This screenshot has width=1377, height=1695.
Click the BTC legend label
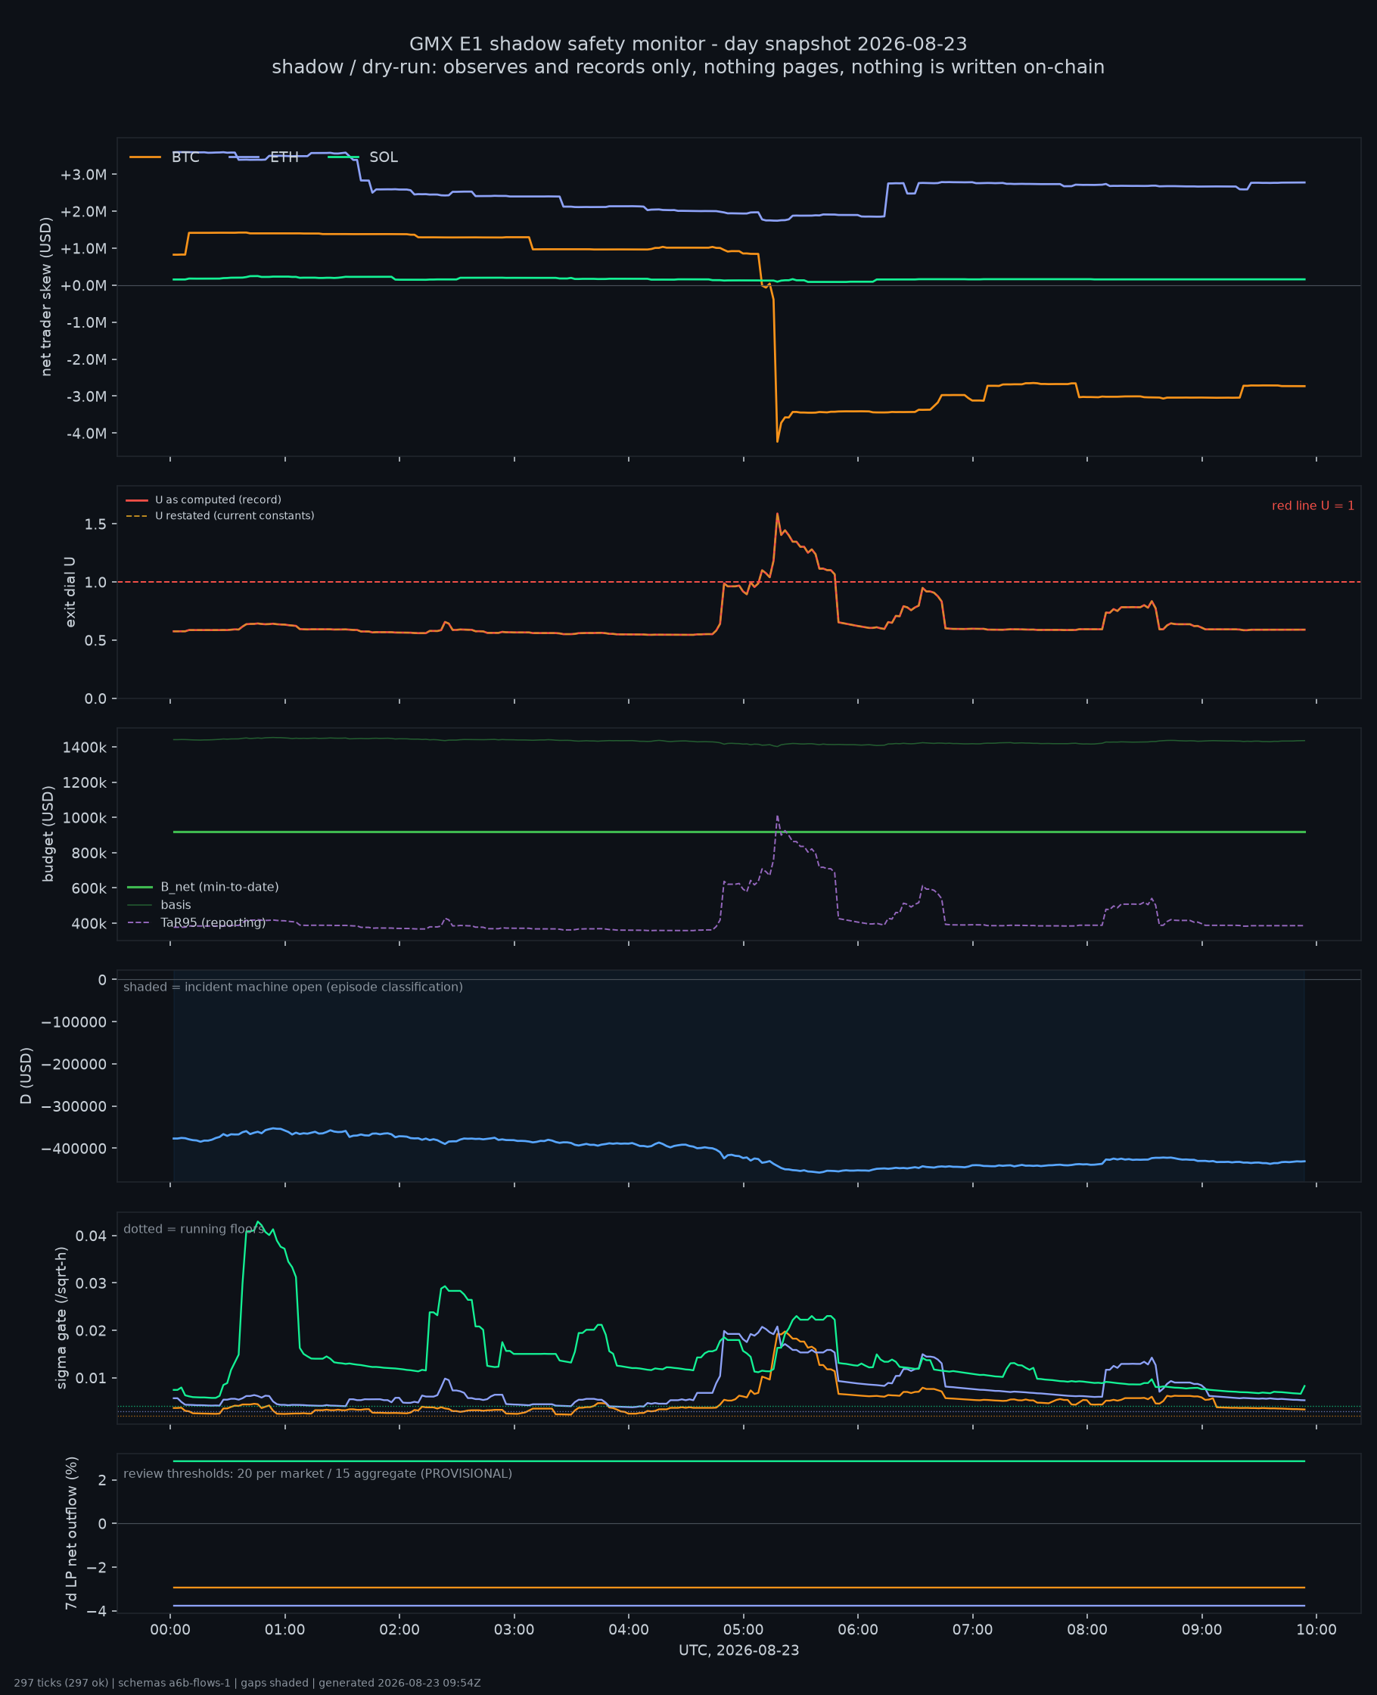click(185, 157)
